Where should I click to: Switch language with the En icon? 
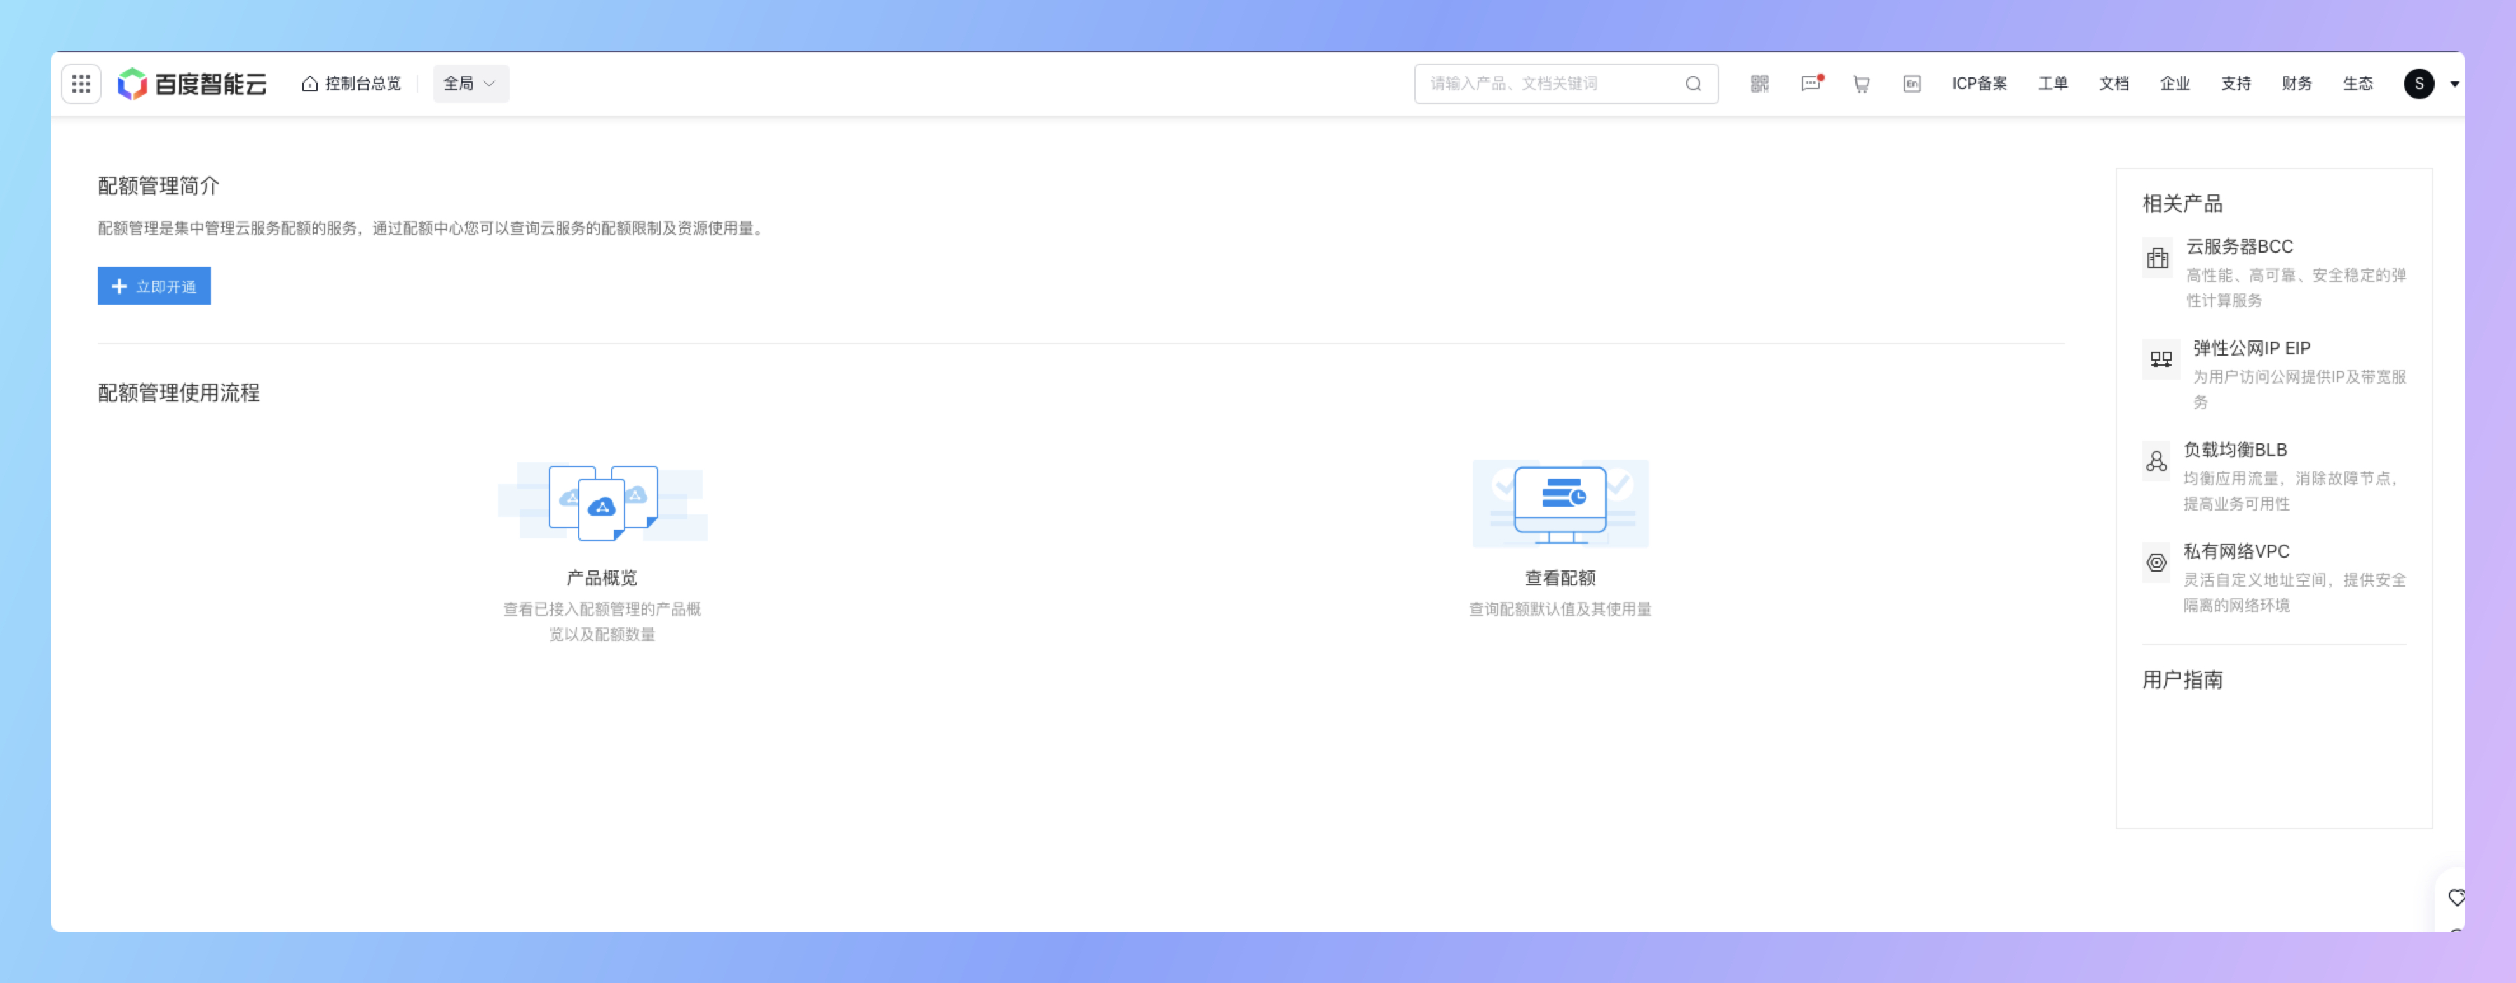tap(1912, 84)
